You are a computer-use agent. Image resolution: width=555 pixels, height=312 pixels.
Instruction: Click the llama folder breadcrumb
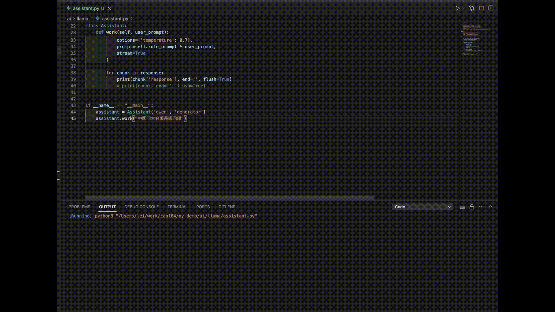(82, 19)
